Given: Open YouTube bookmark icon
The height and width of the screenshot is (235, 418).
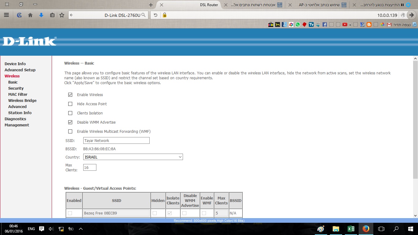Looking at the screenshot, I should tap(345, 24).
